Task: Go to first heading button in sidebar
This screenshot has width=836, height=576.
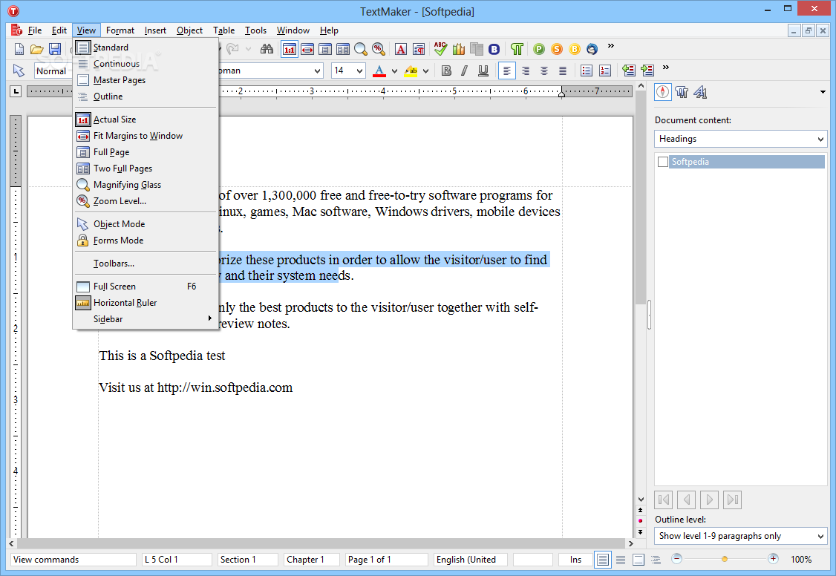Action: click(x=664, y=500)
